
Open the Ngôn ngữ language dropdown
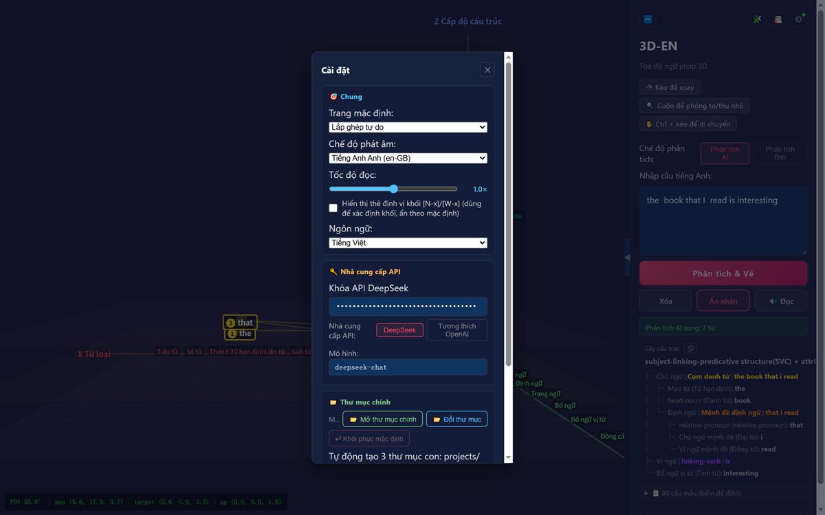click(x=408, y=242)
